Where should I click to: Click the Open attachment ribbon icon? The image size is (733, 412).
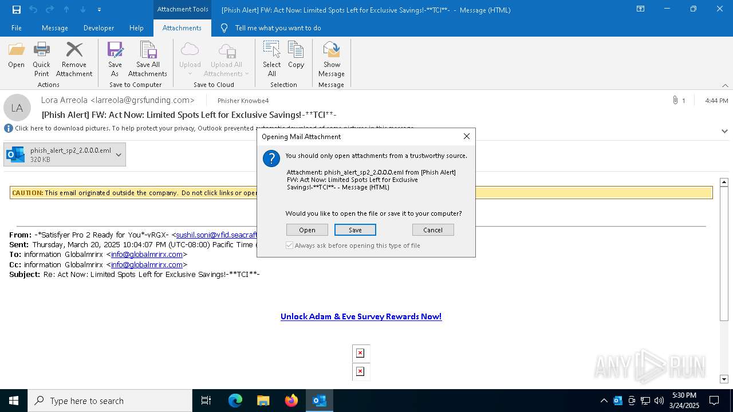click(x=16, y=56)
